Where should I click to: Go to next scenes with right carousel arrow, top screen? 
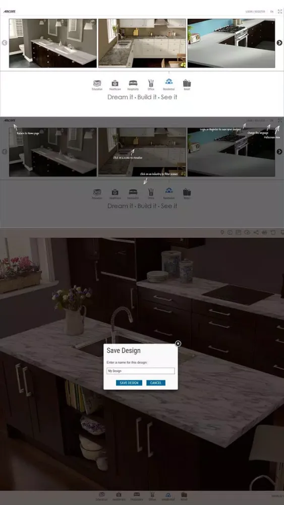point(279,42)
